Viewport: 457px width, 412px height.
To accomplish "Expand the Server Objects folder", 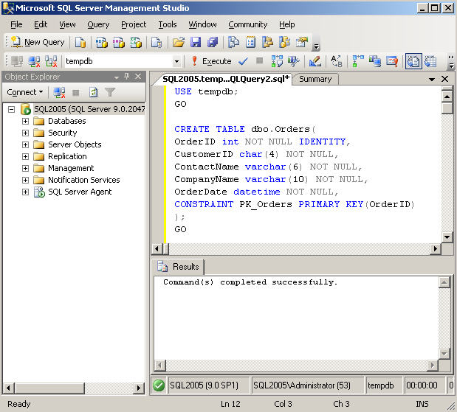I will pyautogui.click(x=25, y=144).
